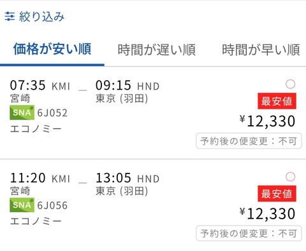The height and width of the screenshot is (251, 306).
Task: Click flight number 6J052
Action: tap(52, 112)
